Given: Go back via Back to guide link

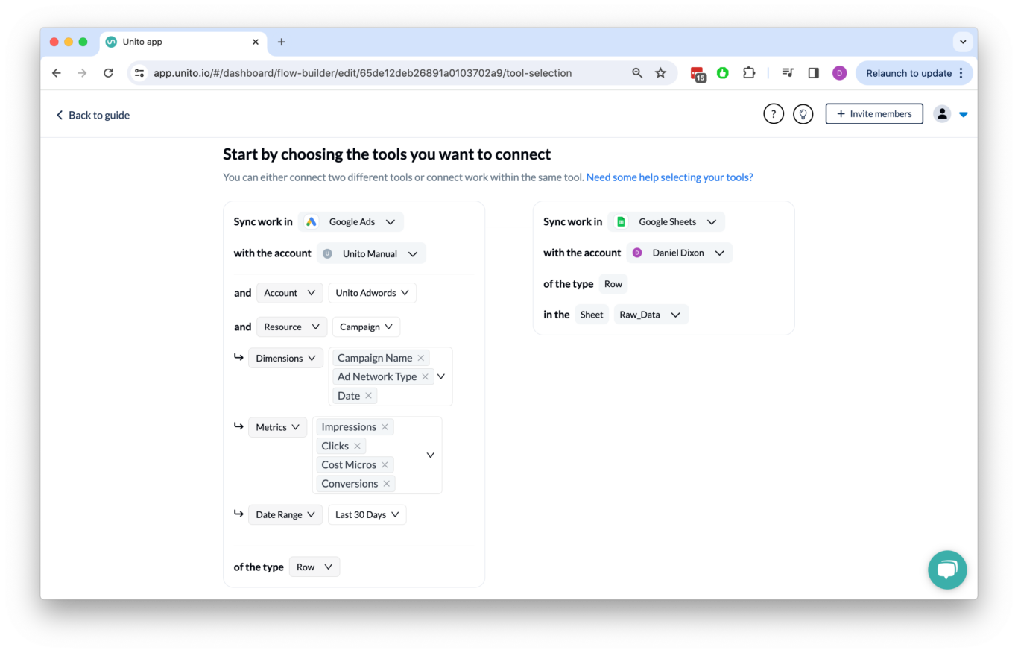Looking at the screenshot, I should click(92, 115).
